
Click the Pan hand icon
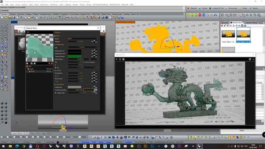[37, 17]
